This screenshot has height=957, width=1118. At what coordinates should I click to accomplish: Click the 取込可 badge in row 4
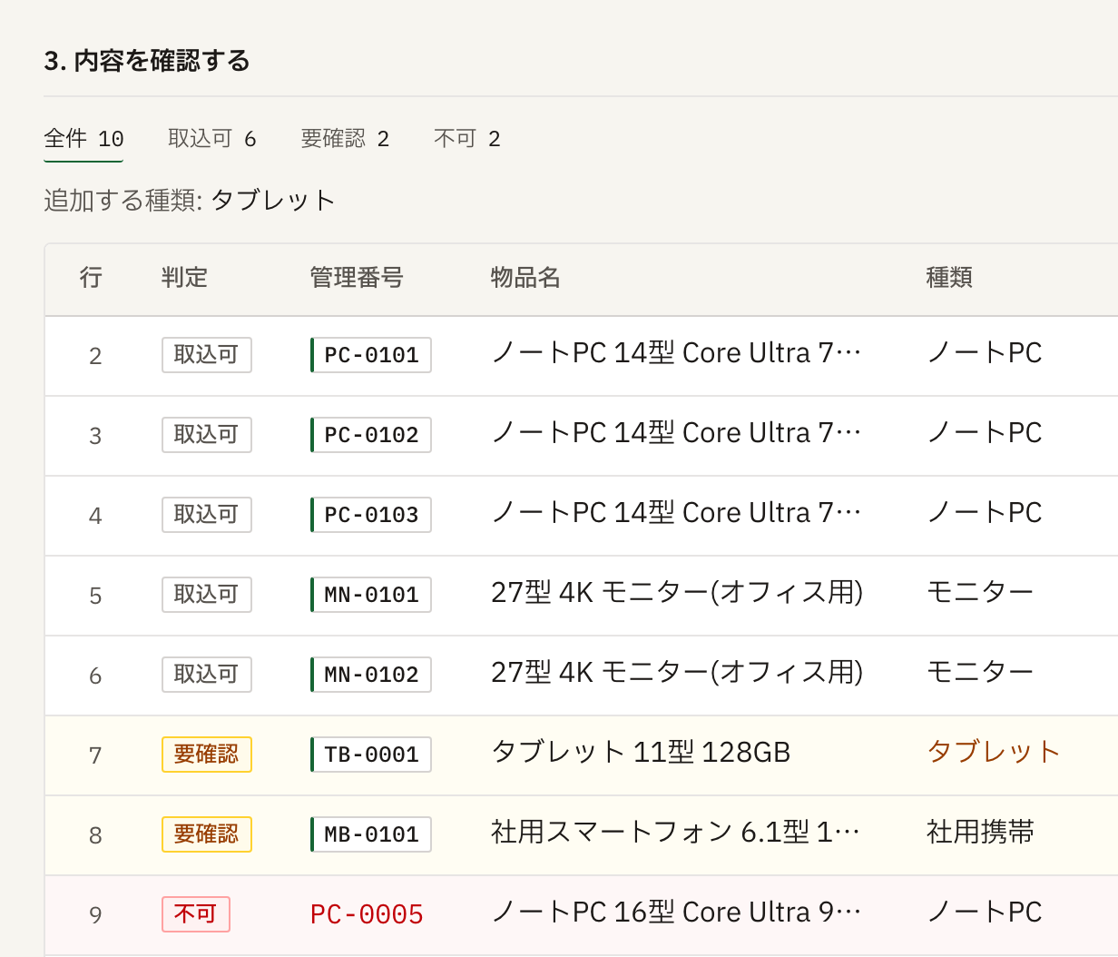pyautogui.click(x=207, y=515)
